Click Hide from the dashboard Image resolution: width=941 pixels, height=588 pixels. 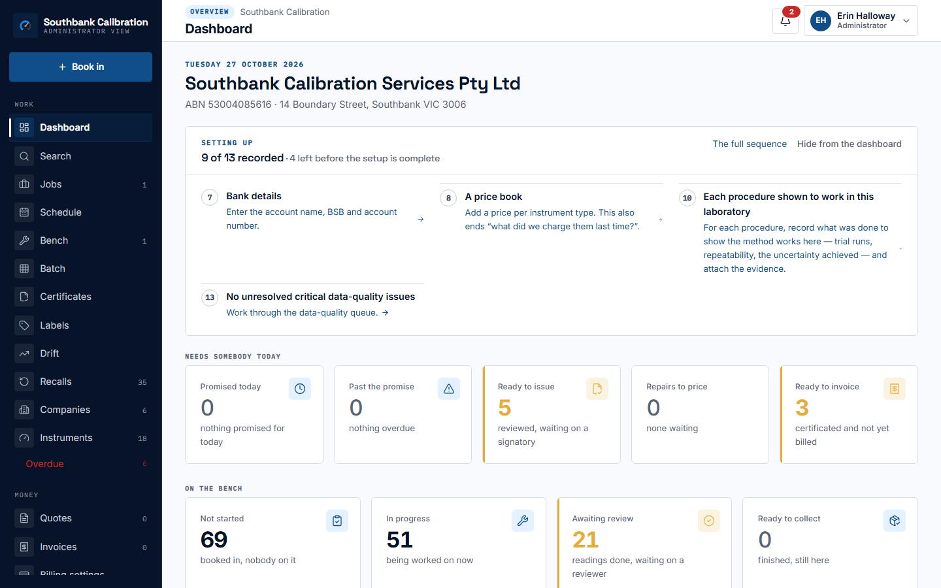[849, 144]
